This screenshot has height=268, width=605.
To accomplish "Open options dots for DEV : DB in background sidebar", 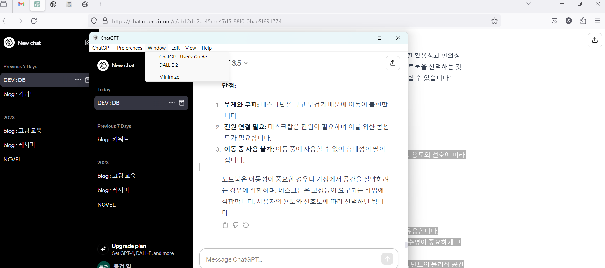I will tap(78, 80).
